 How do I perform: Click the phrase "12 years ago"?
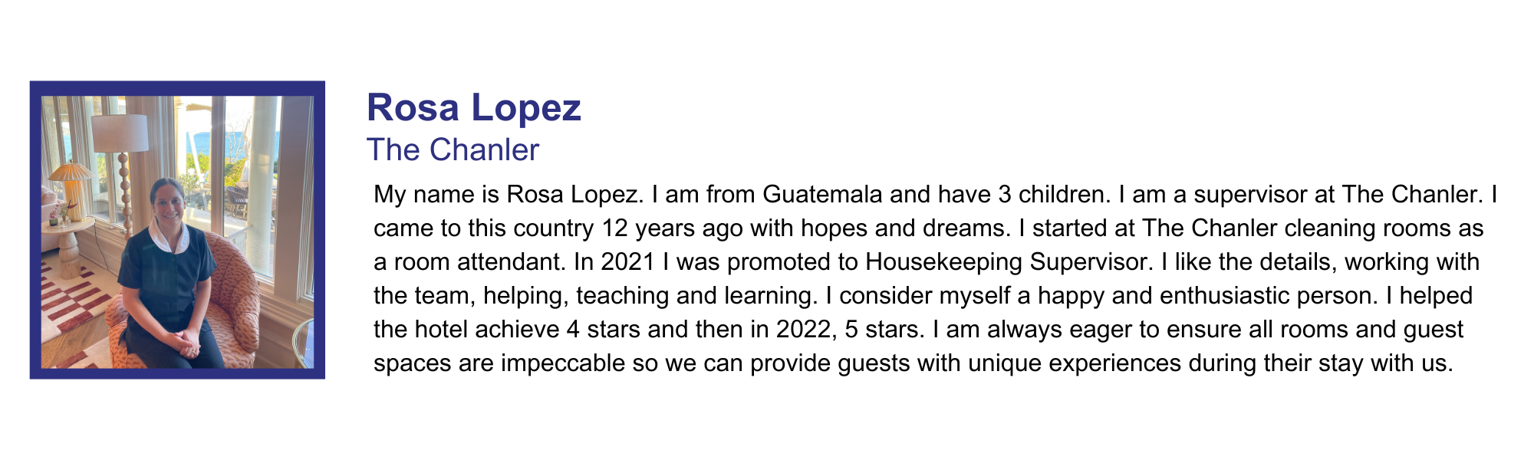tap(673, 228)
